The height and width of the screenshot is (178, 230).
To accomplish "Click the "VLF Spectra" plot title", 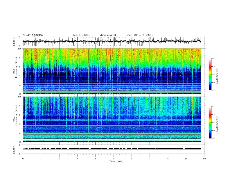I will 33,35.
